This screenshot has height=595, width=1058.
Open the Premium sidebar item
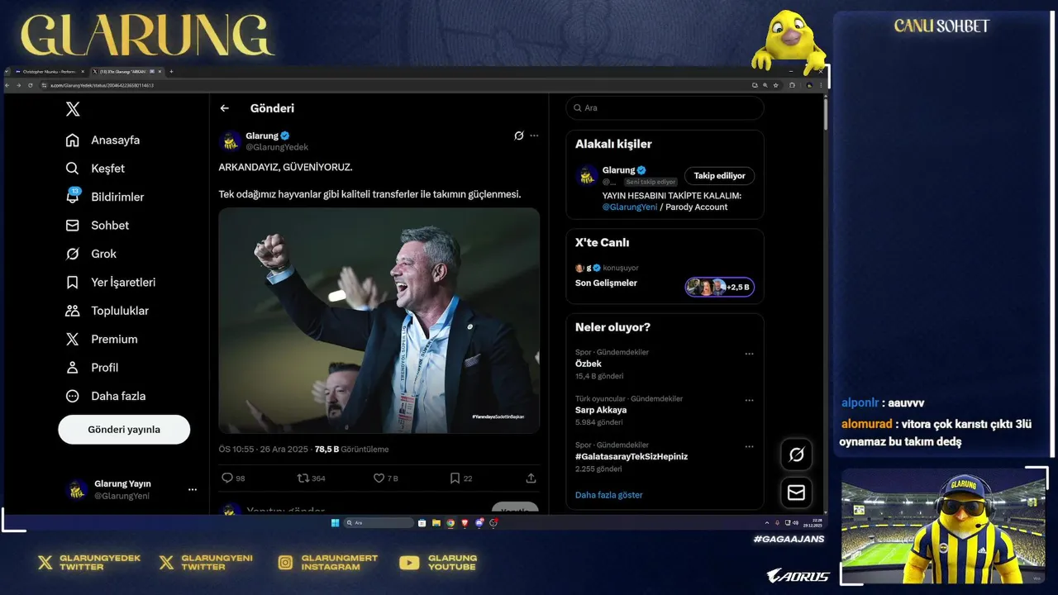(102, 339)
